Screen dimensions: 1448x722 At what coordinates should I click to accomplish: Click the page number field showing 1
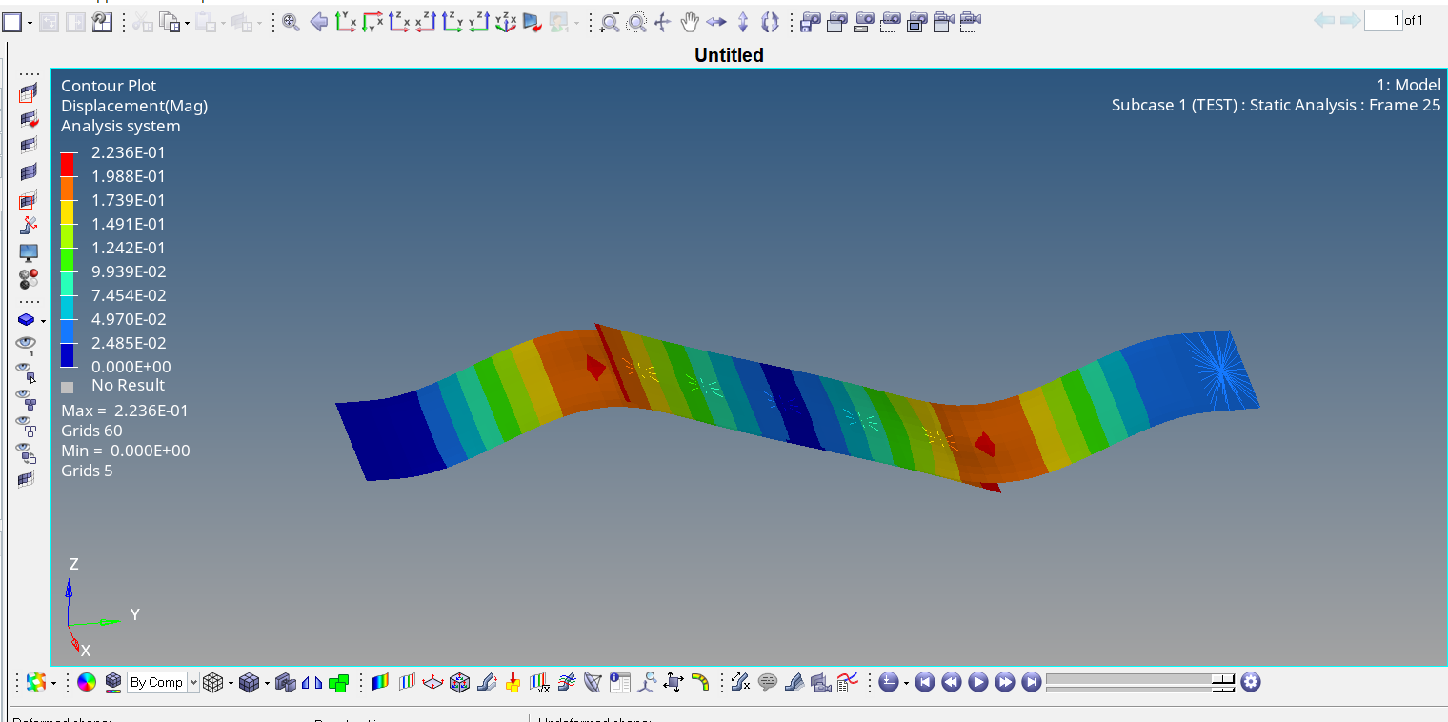(1383, 20)
